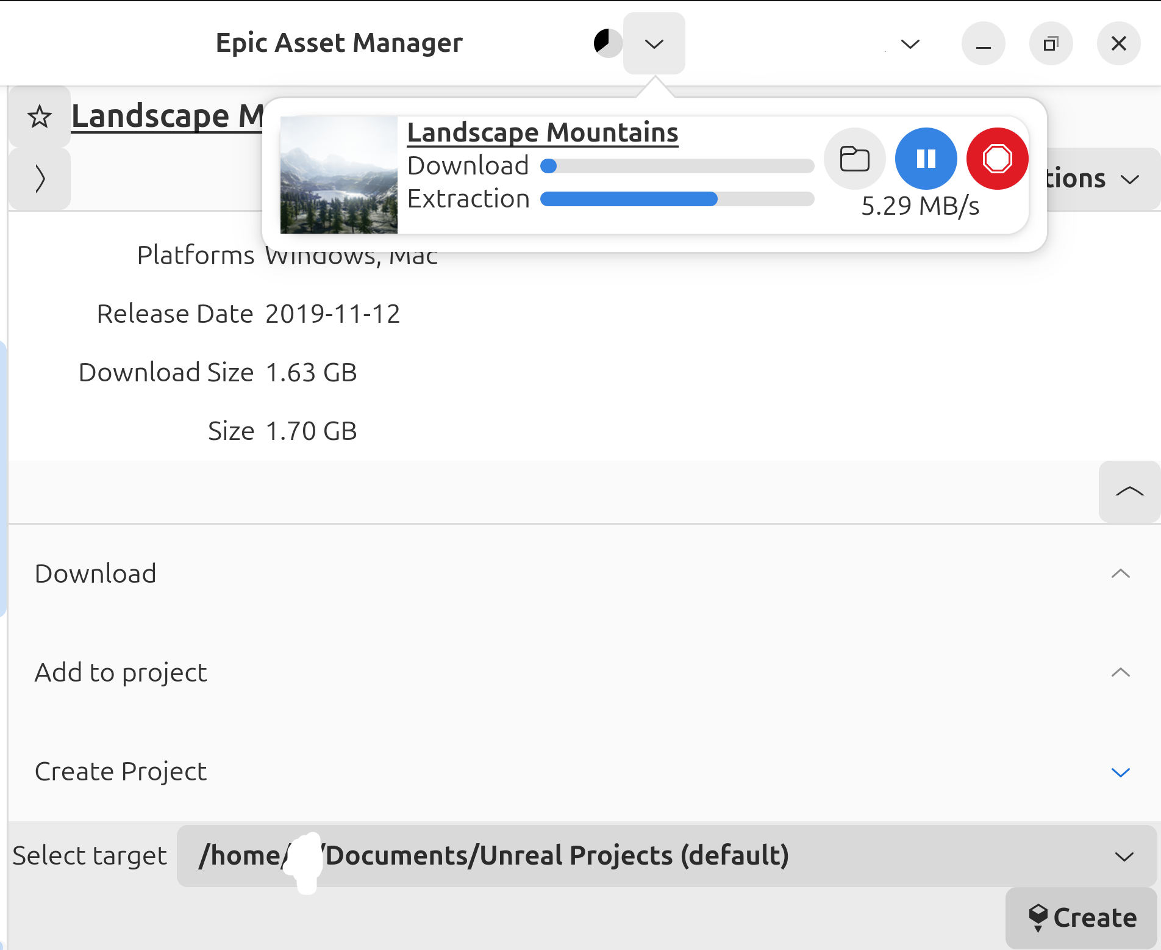Click the sidebar expand arrow
Screen dimensions: 1161x950
(x=40, y=179)
